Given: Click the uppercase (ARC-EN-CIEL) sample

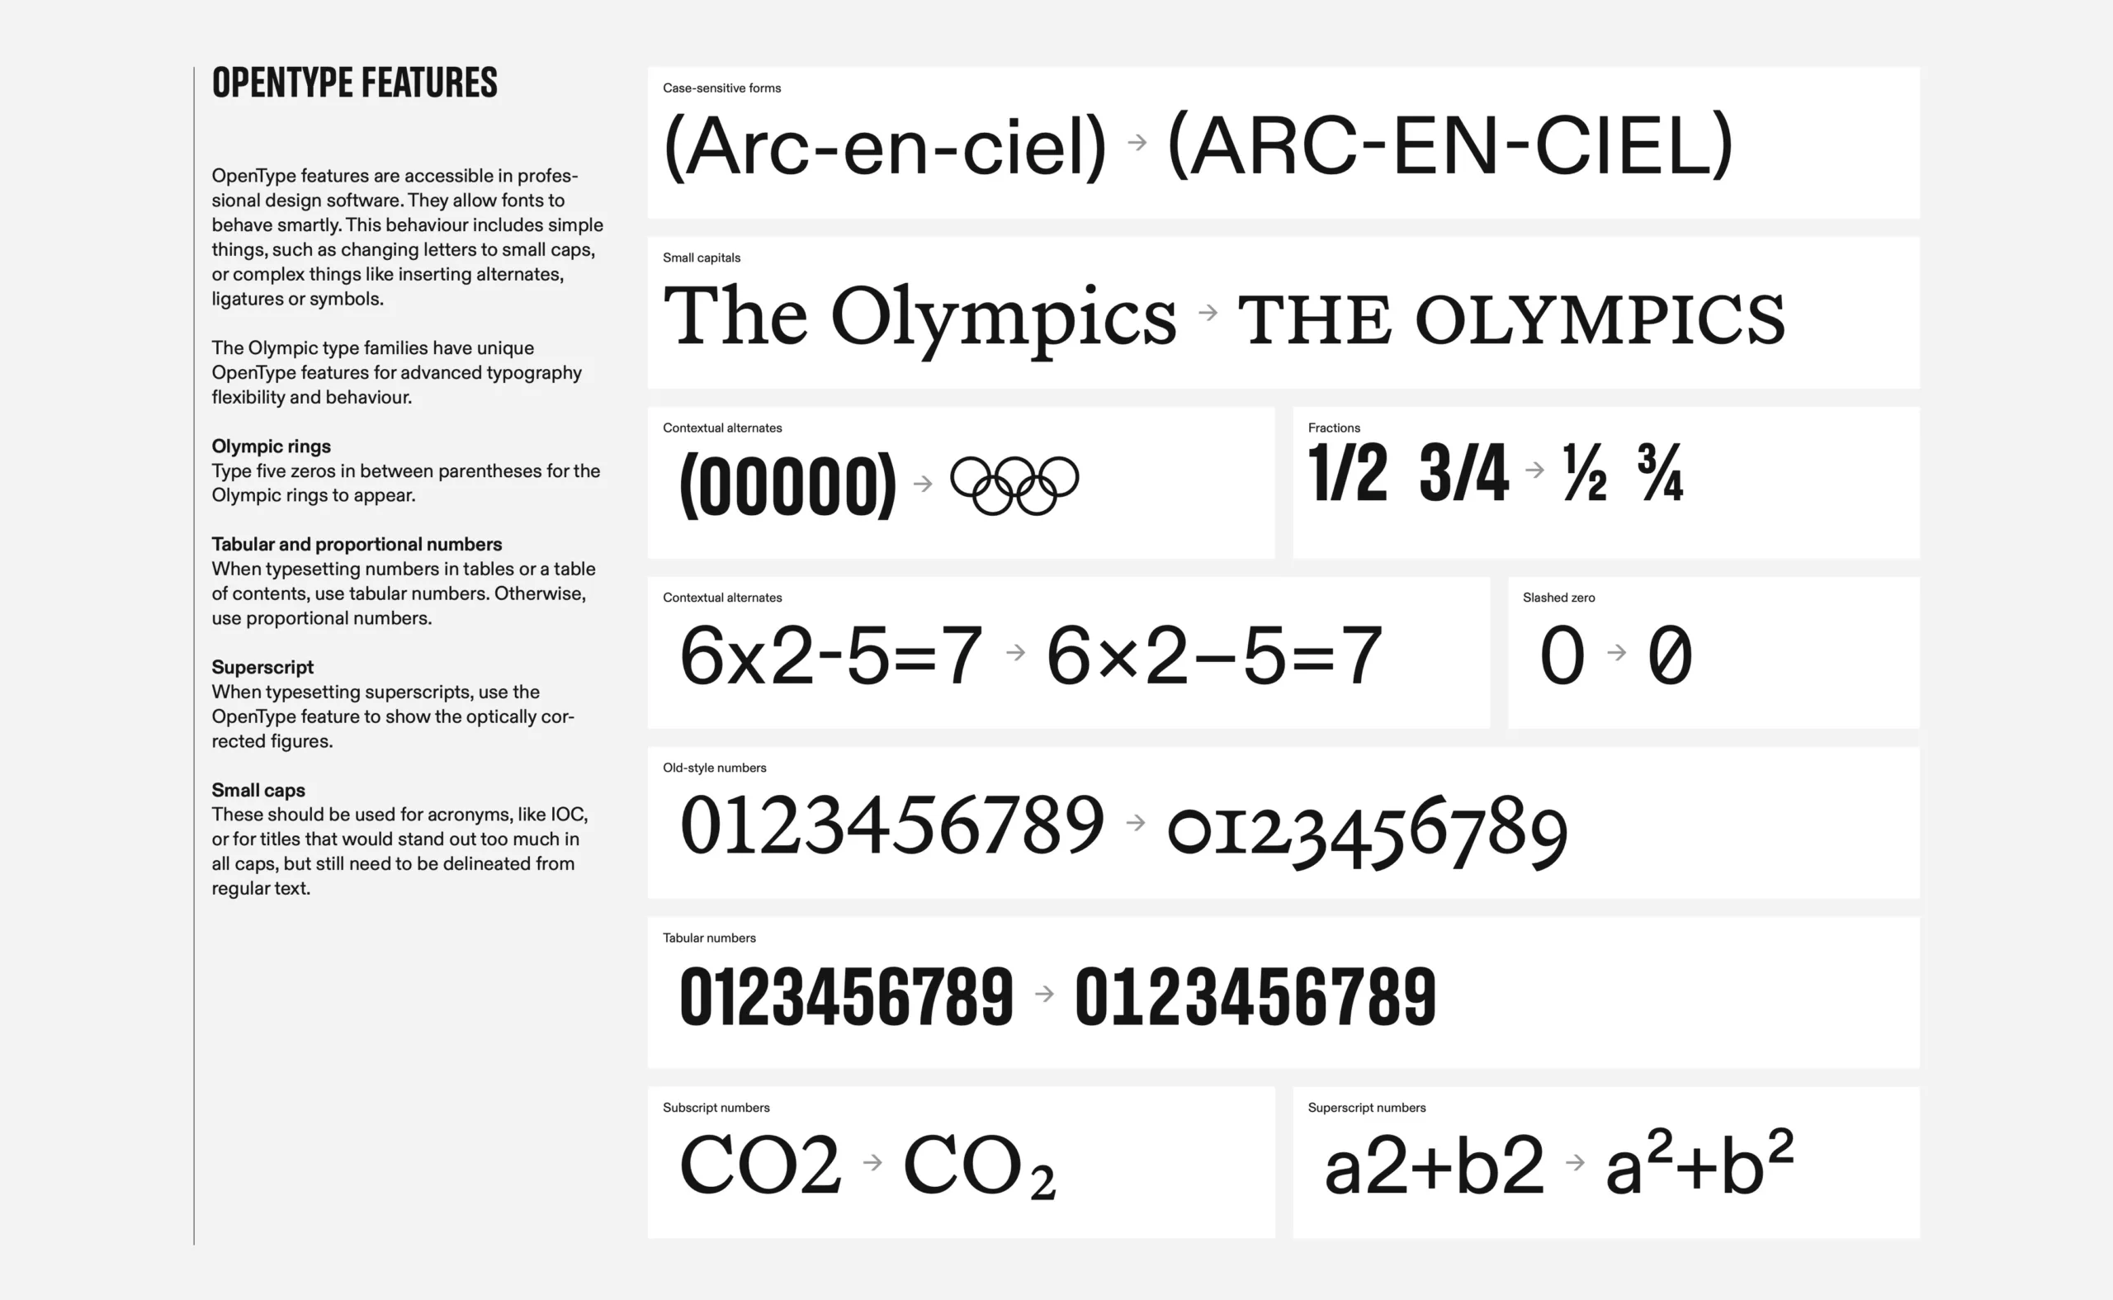Looking at the screenshot, I should click(1449, 144).
